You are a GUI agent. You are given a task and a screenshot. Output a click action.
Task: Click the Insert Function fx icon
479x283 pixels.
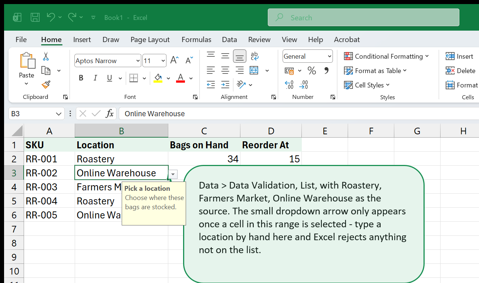(x=109, y=114)
